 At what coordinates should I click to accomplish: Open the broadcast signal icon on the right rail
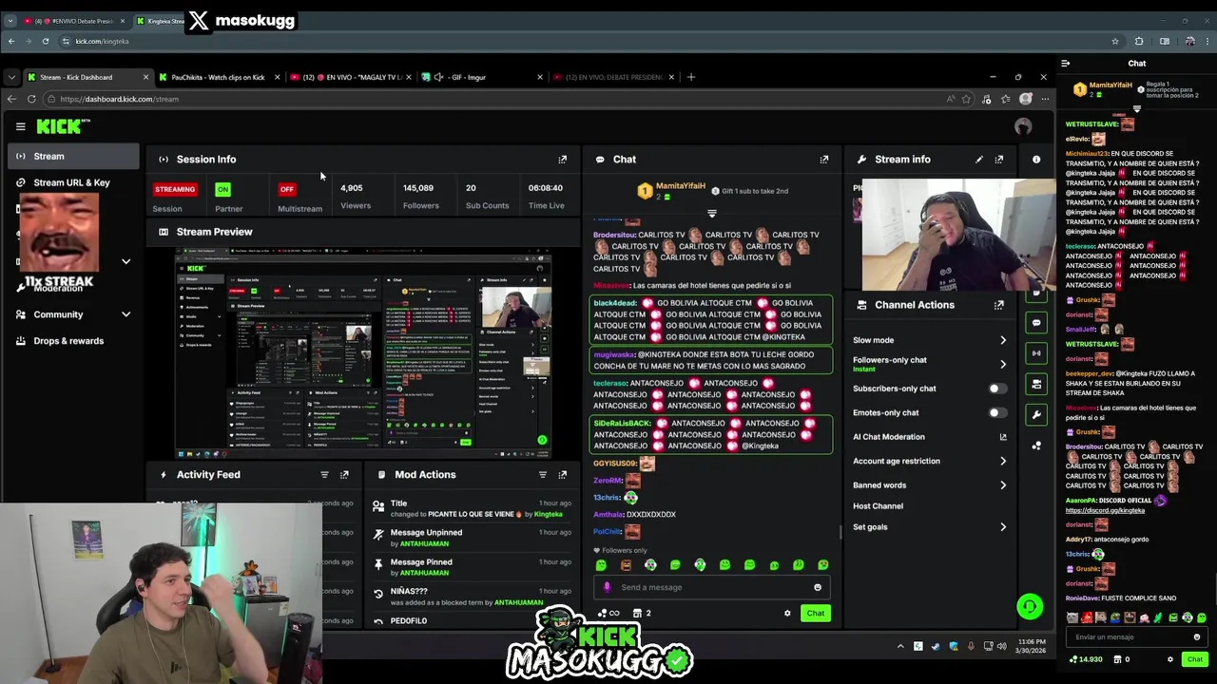(x=1036, y=353)
